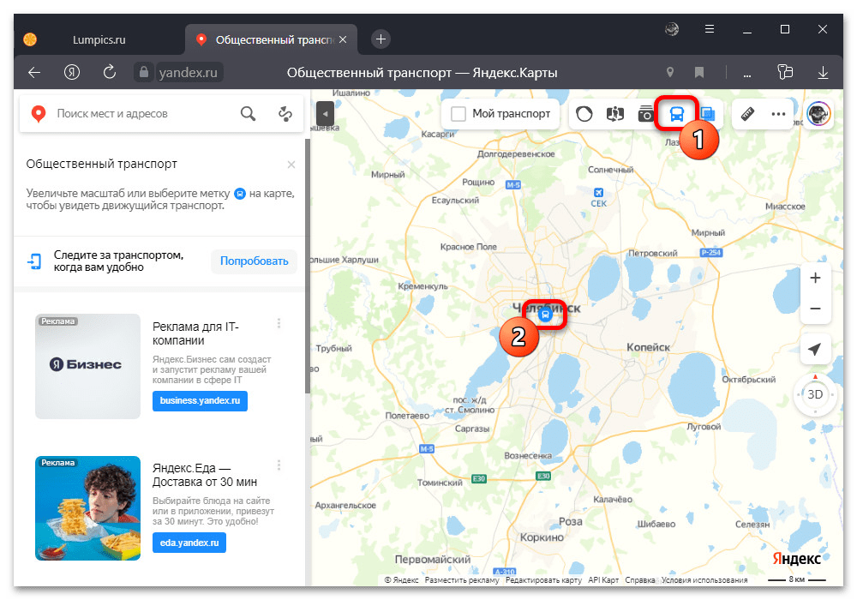
Task: Open the map layers selector icon
Action: (708, 114)
